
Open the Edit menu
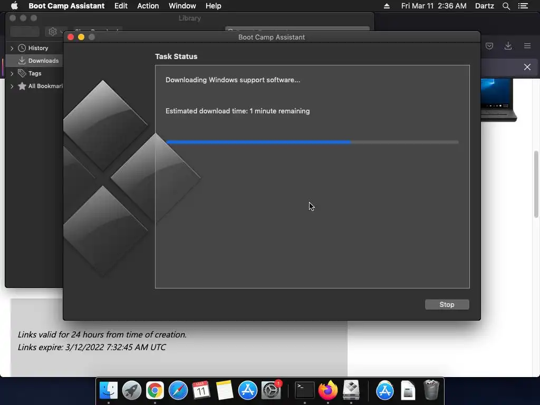(121, 6)
